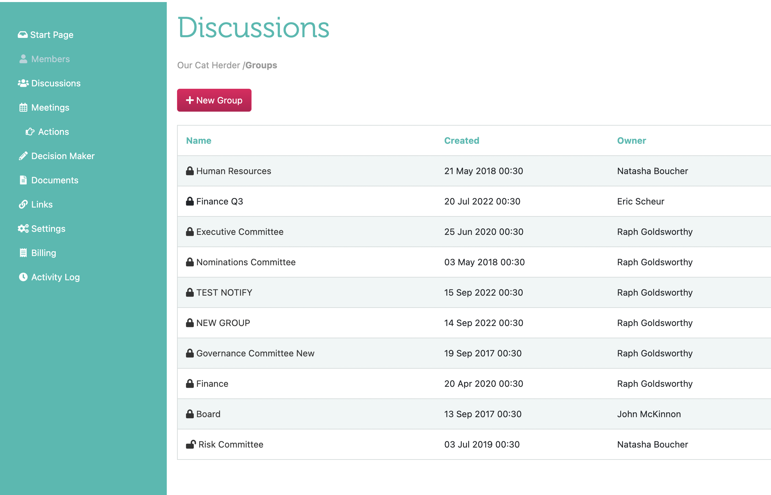Click the Meetings calendar icon
Image resolution: width=771 pixels, height=495 pixels.
click(23, 107)
